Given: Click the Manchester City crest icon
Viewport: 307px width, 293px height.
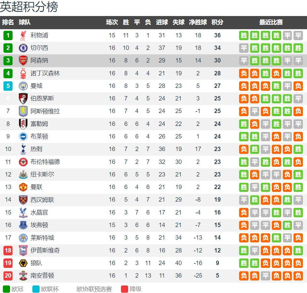Looking at the screenshot, I should (23, 86).
